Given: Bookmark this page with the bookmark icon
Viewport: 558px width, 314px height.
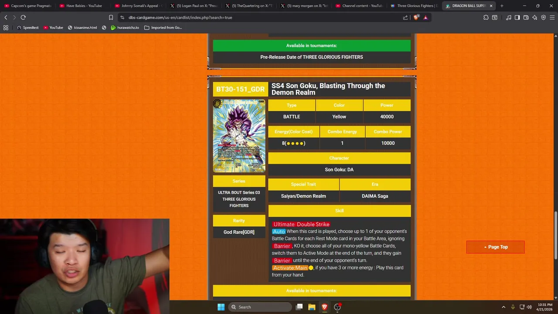Looking at the screenshot, I should click(111, 17).
